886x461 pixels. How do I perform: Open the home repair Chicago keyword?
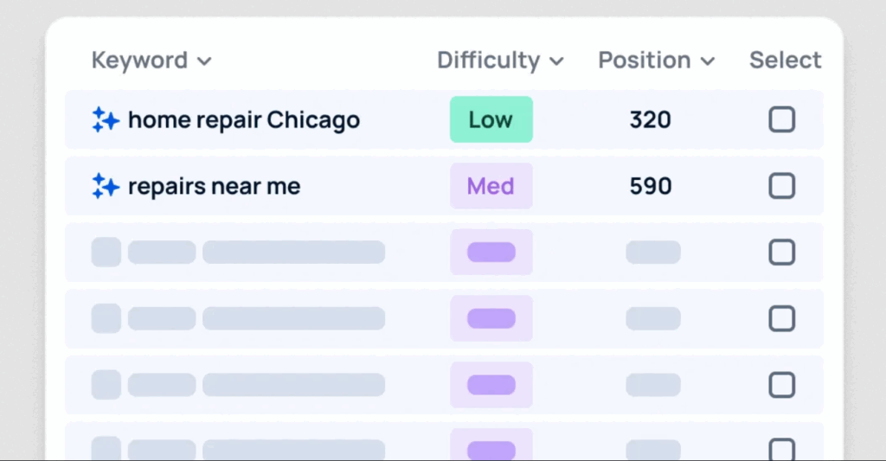click(244, 120)
